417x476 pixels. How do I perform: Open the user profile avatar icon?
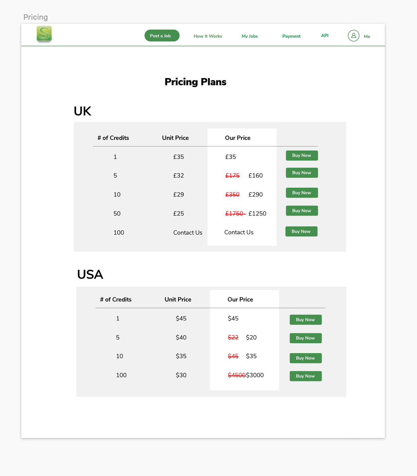click(353, 36)
